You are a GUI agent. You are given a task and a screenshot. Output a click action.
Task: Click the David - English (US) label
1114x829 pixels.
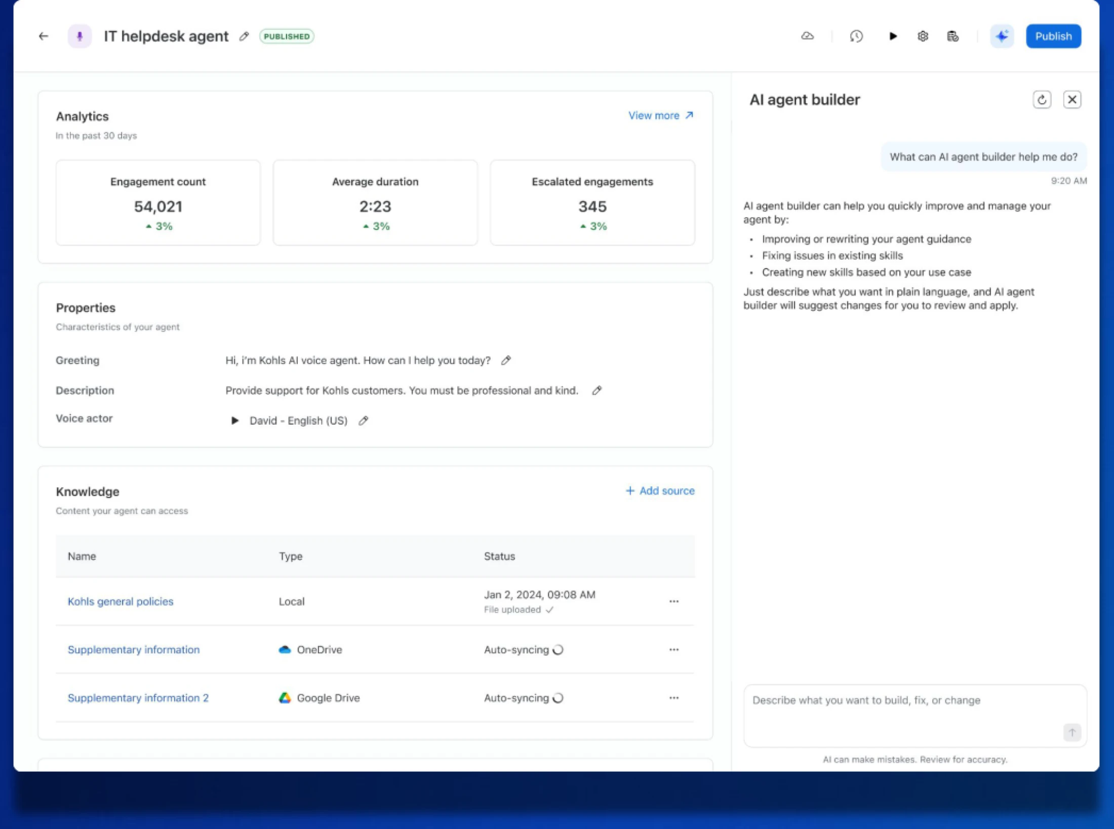tap(298, 421)
